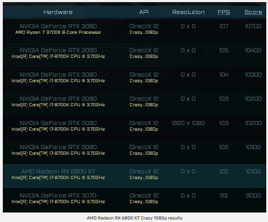The height and width of the screenshot is (222, 268).
Task: Click 0 x 0 resolution in the RTX 3070 row
Action: pos(188,196)
